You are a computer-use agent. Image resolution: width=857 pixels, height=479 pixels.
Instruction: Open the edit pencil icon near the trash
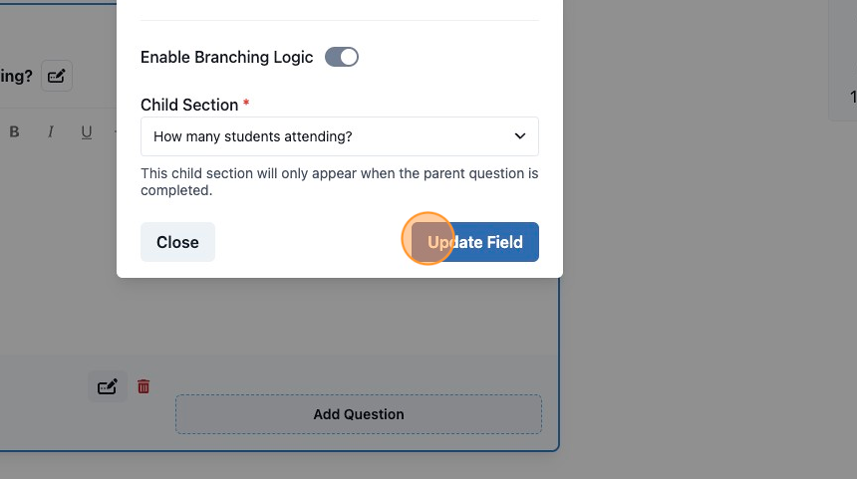click(x=108, y=386)
